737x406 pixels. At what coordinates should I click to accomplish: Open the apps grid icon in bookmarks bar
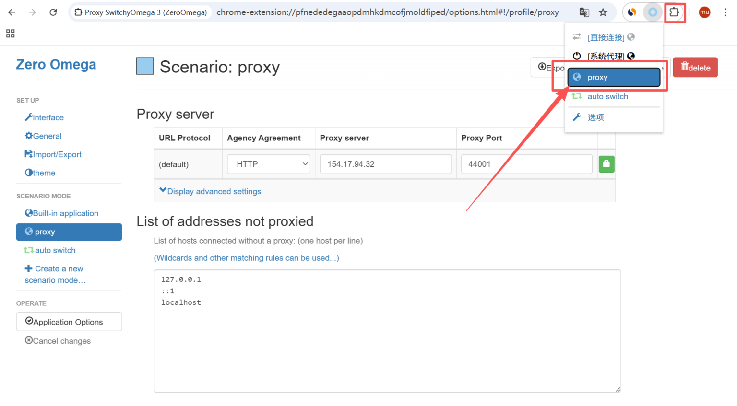click(x=10, y=34)
